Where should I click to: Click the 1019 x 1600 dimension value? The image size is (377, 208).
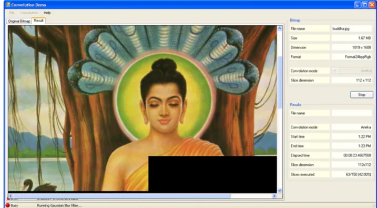(352, 47)
